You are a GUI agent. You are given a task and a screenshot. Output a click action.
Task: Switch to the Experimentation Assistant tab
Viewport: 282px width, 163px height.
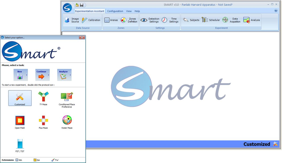90,11
